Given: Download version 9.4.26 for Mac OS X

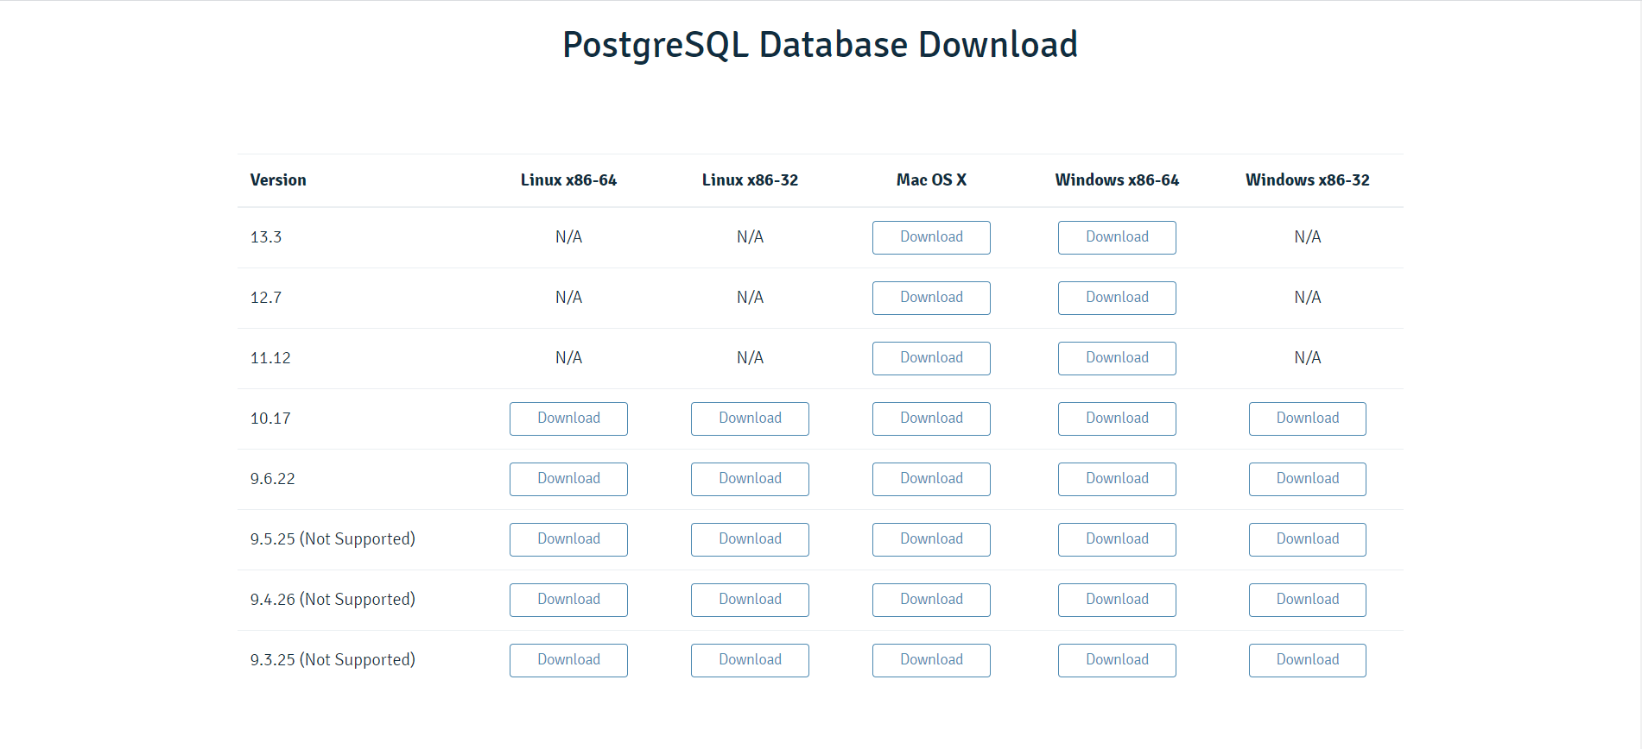Looking at the screenshot, I should pyautogui.click(x=931, y=600).
